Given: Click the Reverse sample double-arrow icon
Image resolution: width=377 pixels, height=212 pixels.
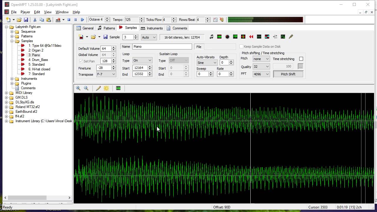Looking at the screenshot, I should [251, 37].
